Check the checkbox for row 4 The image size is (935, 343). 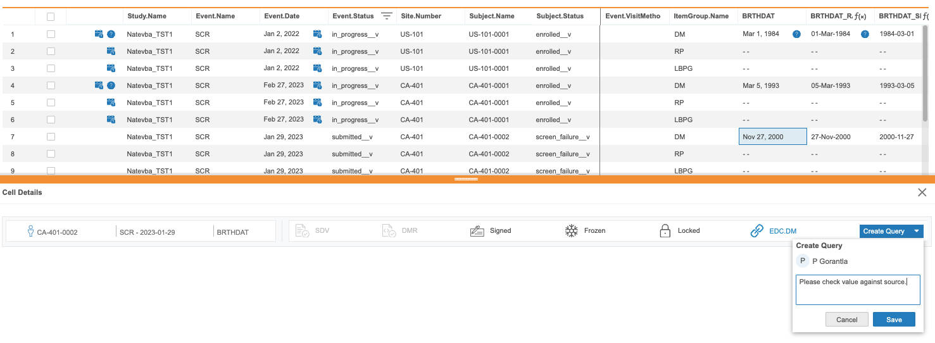(51, 85)
